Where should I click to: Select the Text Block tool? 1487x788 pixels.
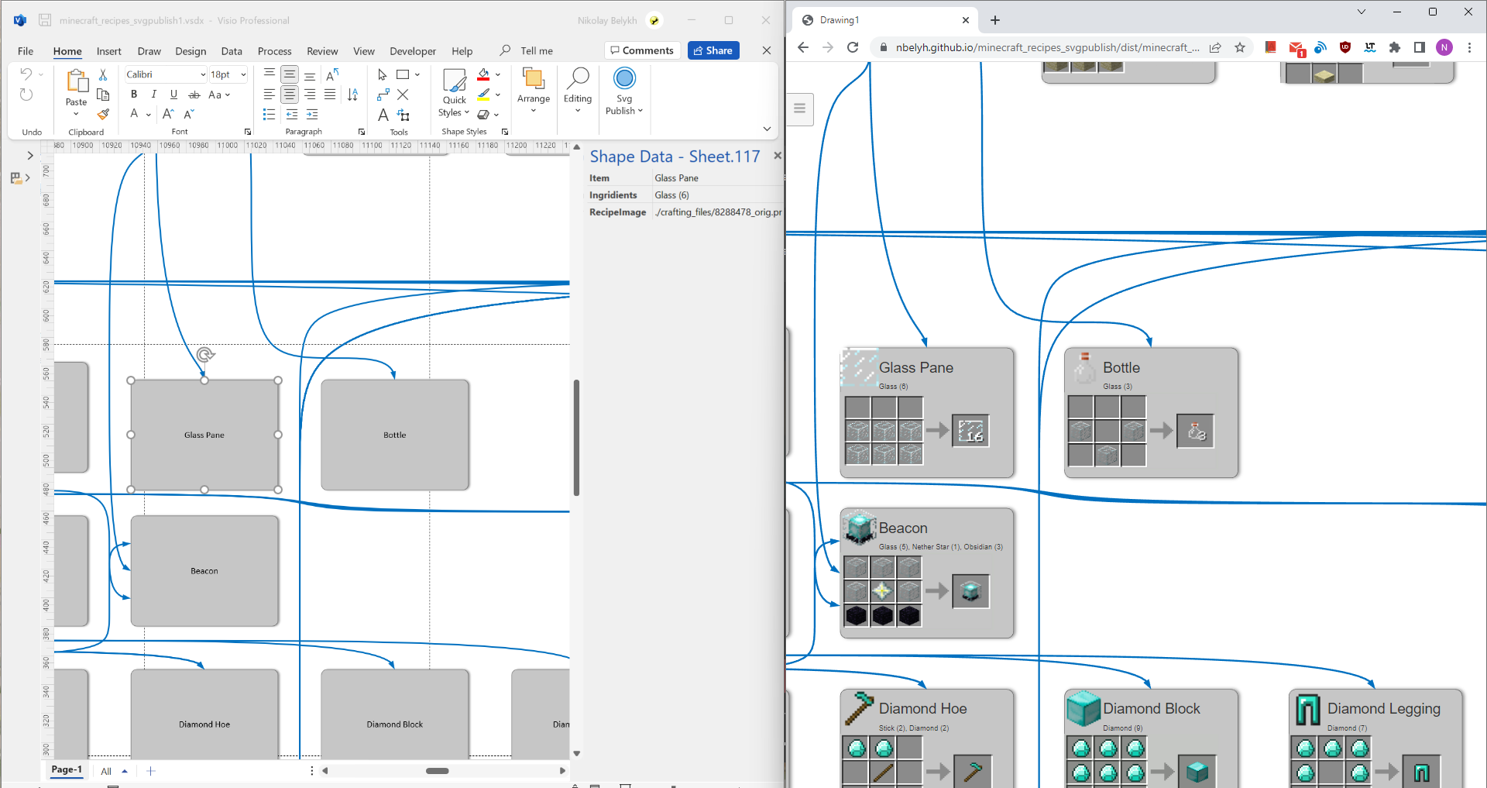coord(404,115)
